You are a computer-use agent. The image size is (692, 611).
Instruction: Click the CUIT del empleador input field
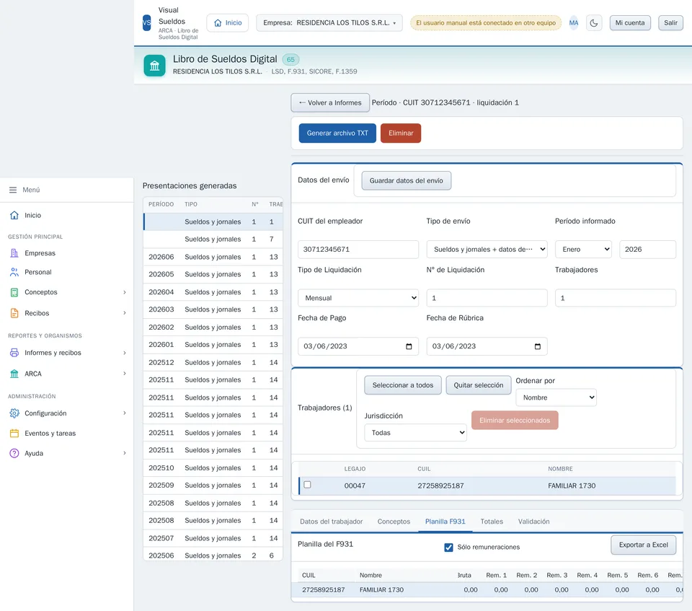click(358, 250)
